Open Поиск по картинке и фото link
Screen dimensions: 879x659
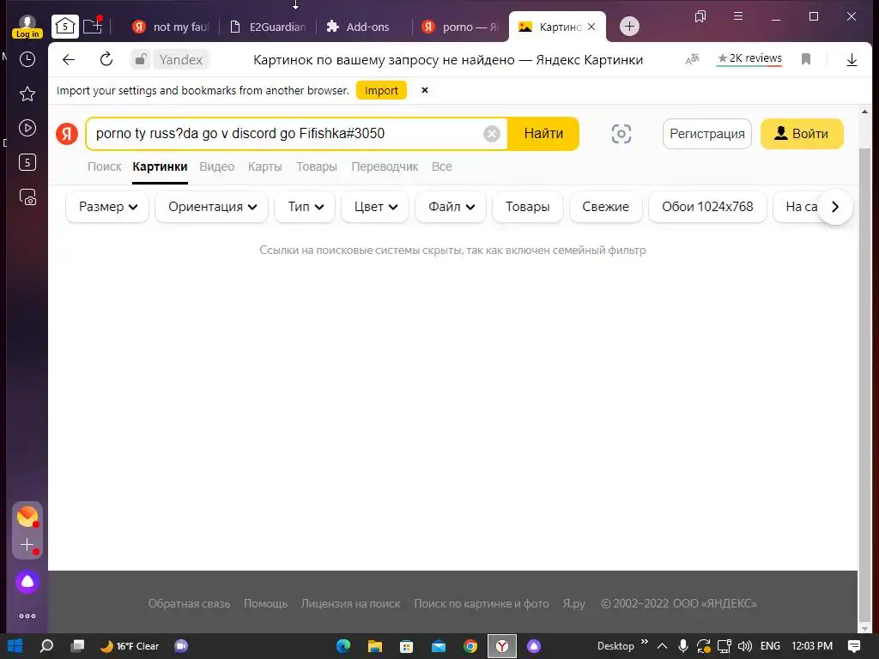(x=481, y=603)
